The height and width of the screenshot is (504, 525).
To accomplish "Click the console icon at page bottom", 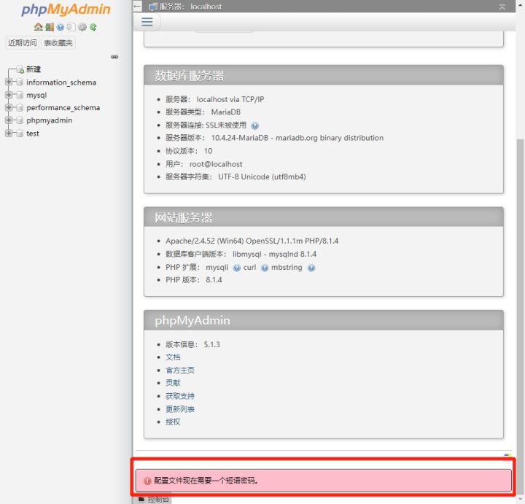I will tap(141, 499).
